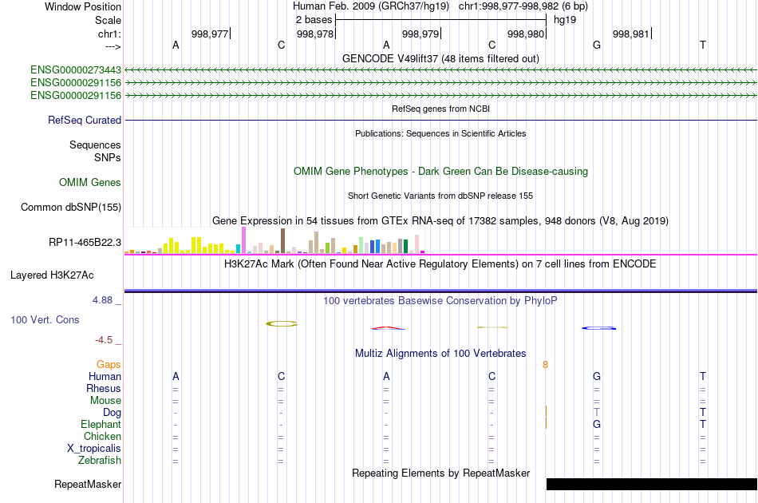The image size is (758, 503).
Task: Click the -4.5 conservation lower limit value
Action: pyautogui.click(x=104, y=340)
